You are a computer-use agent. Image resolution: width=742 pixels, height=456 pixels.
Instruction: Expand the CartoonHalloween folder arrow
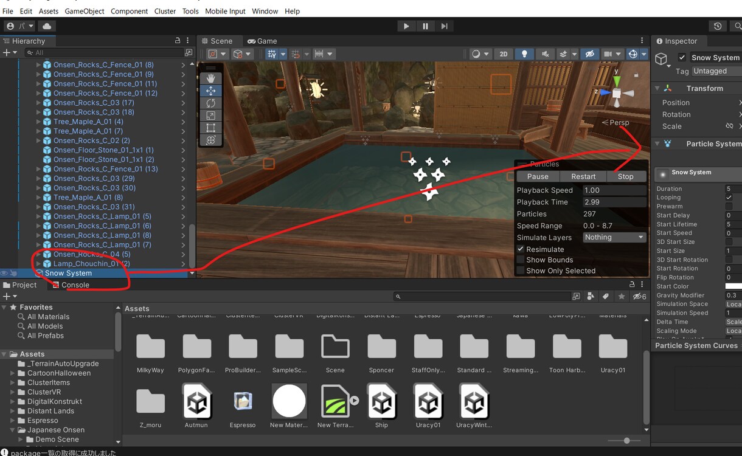pyautogui.click(x=13, y=373)
